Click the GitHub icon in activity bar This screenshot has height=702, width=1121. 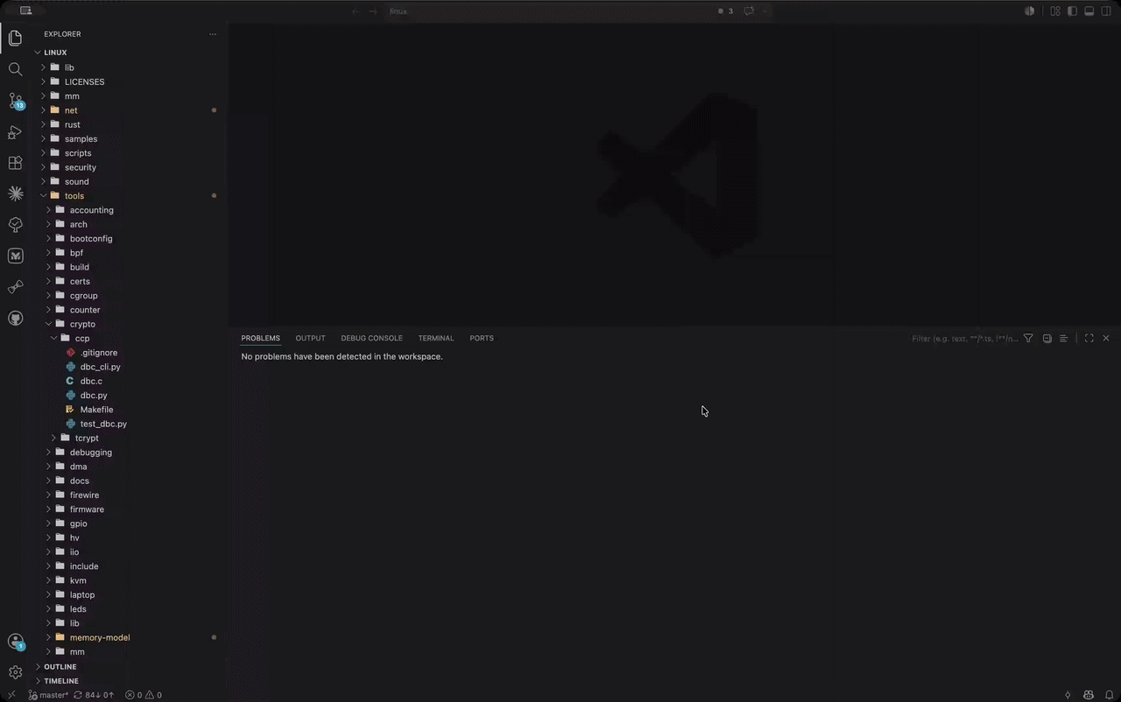[x=15, y=318]
